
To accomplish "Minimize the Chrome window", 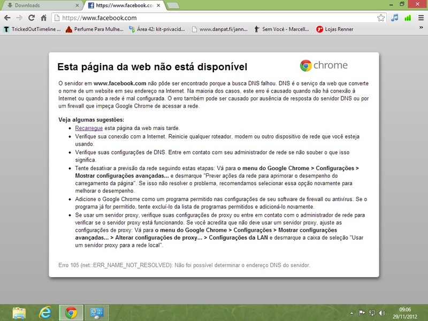I will pos(391,4).
